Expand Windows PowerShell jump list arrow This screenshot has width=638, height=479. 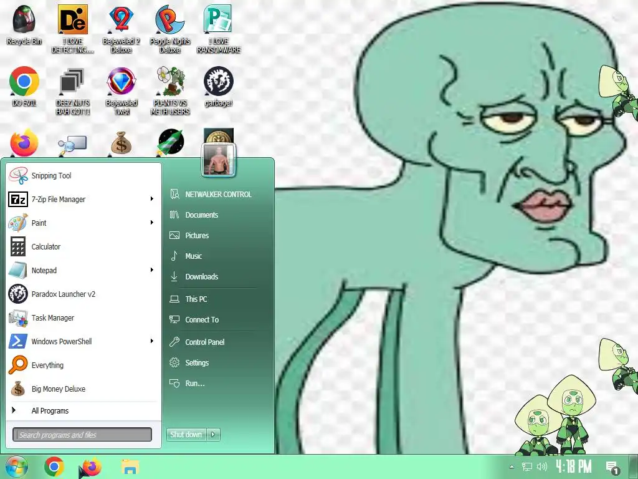(152, 341)
